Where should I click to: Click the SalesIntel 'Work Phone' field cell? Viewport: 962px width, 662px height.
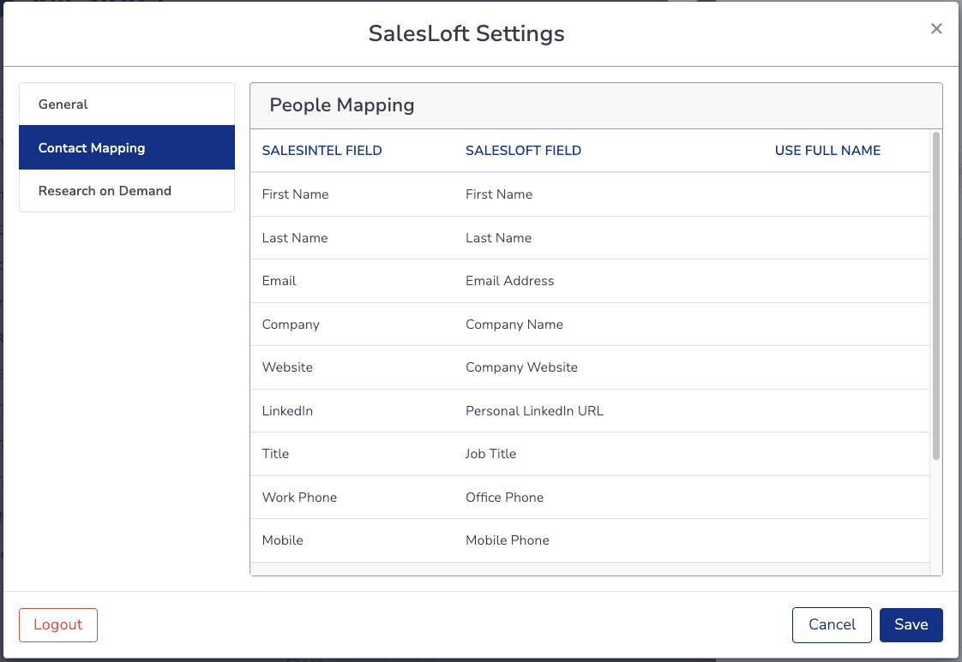[299, 497]
